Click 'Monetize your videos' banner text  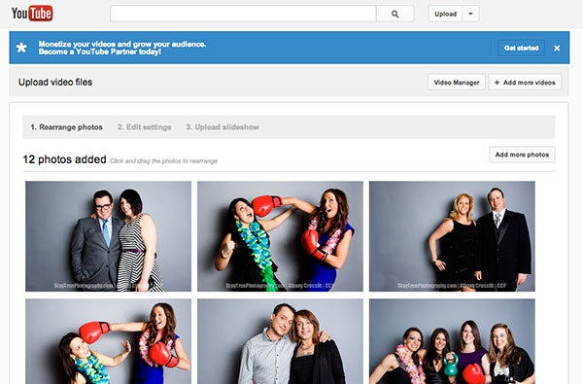click(122, 48)
